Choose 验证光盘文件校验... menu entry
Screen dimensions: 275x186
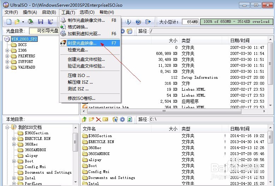tap(90, 66)
